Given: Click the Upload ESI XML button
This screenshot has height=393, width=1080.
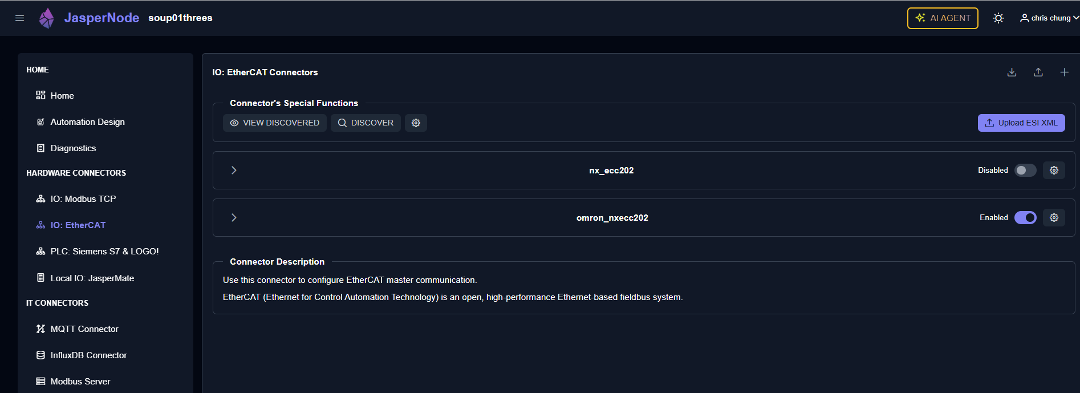Looking at the screenshot, I should [x=1021, y=123].
